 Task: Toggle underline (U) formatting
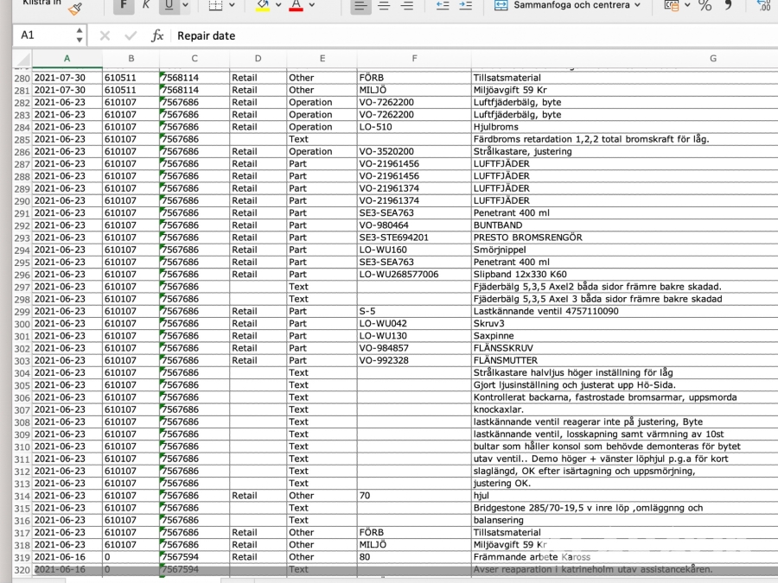click(167, 6)
